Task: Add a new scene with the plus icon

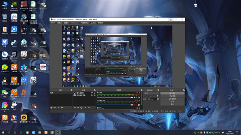Action: 52,108
